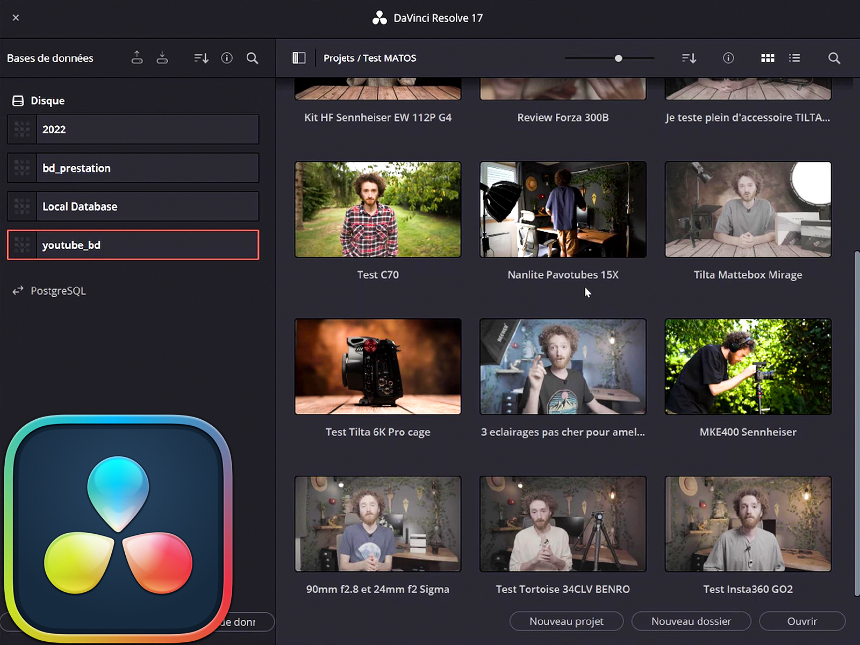Click the Nouveau projet button
The image size is (860, 645).
(566, 621)
